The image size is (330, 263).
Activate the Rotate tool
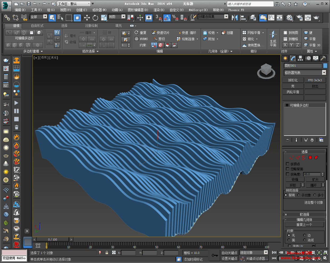click(x=95, y=18)
